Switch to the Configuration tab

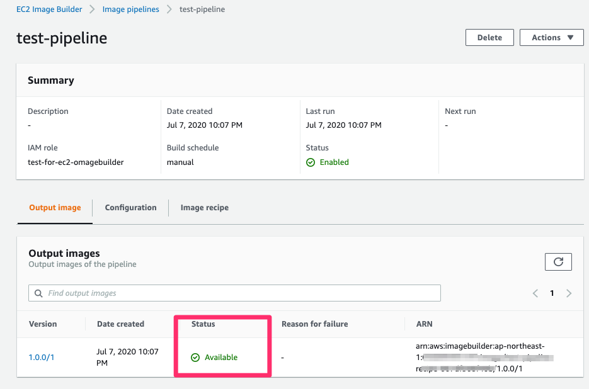point(131,208)
